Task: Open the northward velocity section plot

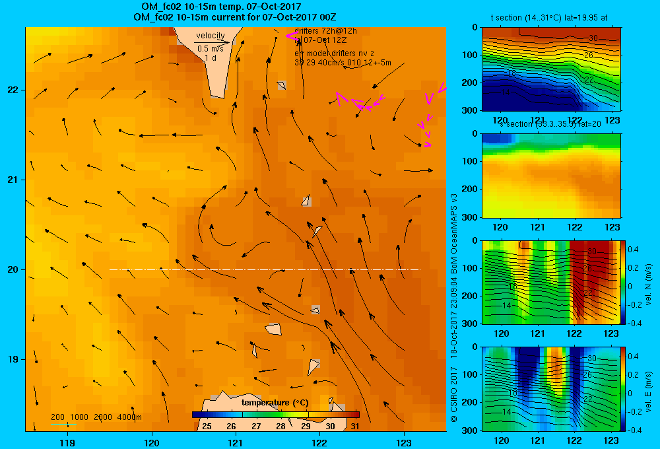Action: (551, 282)
